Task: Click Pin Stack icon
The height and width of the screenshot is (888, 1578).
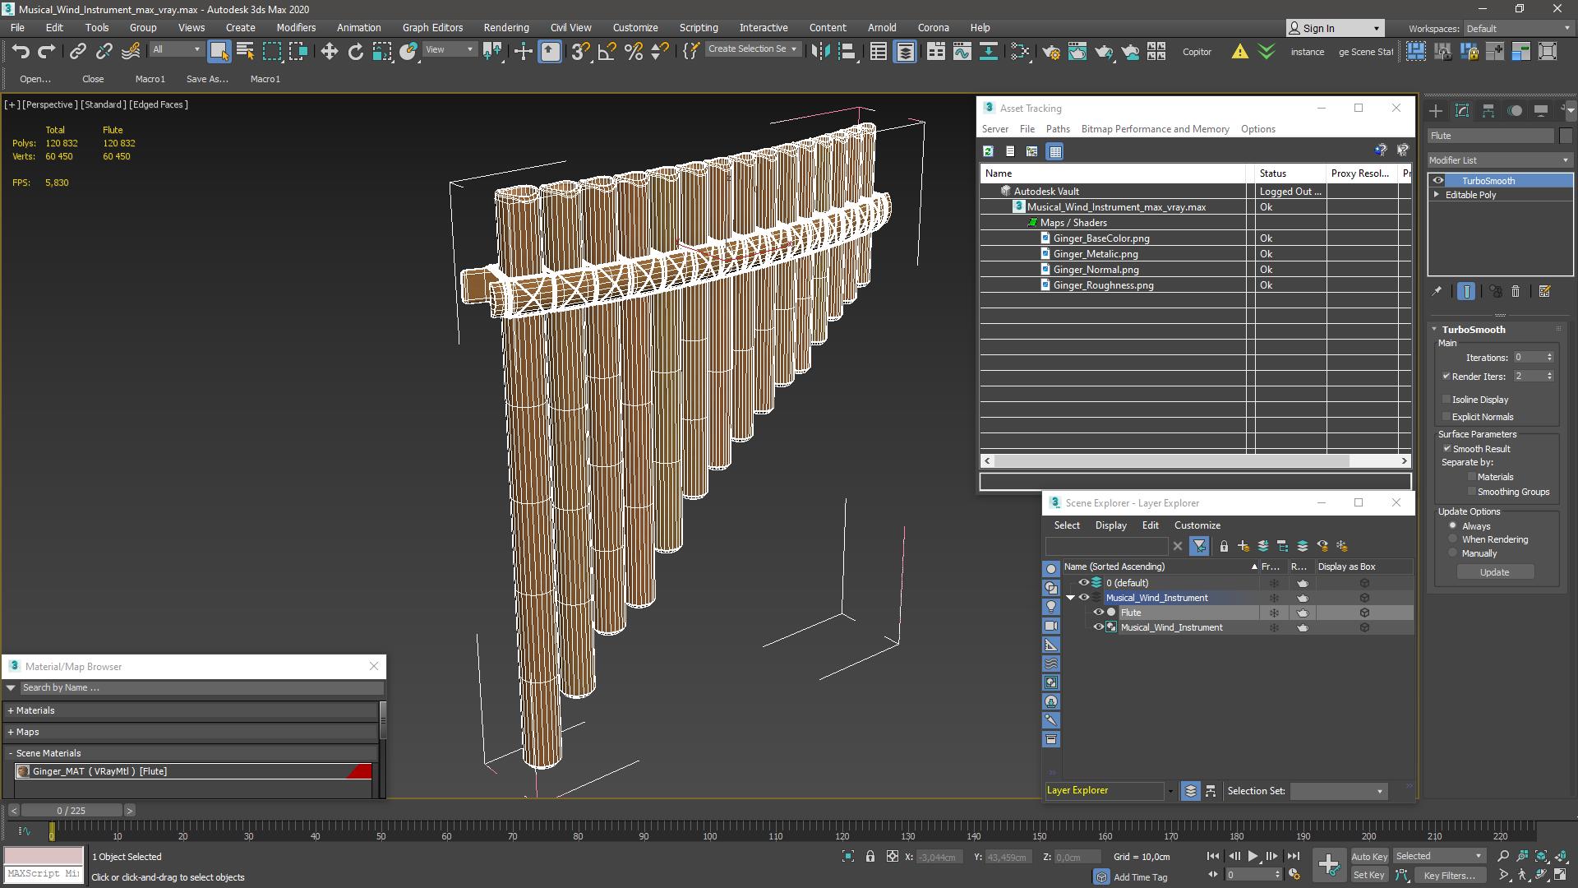Action: coord(1437,291)
